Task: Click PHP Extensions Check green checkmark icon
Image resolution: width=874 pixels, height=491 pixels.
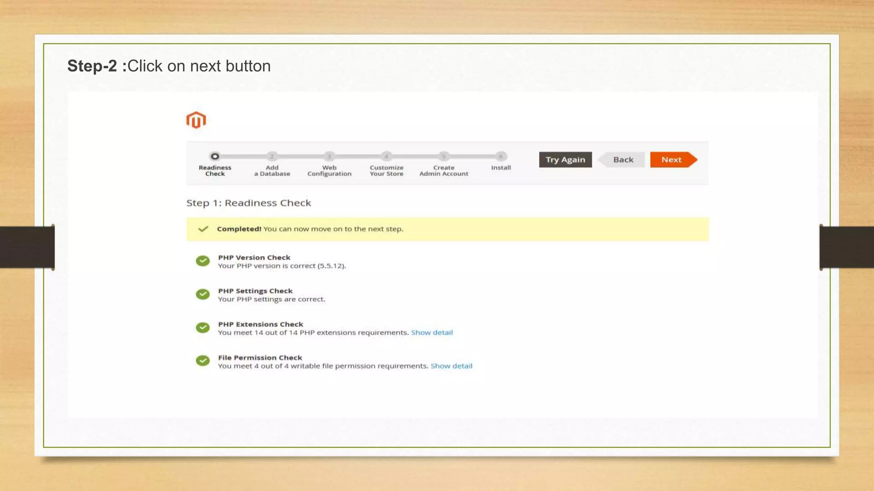Action: click(203, 327)
